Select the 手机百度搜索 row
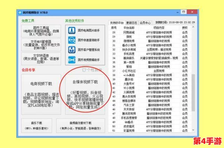 coord(150,118)
